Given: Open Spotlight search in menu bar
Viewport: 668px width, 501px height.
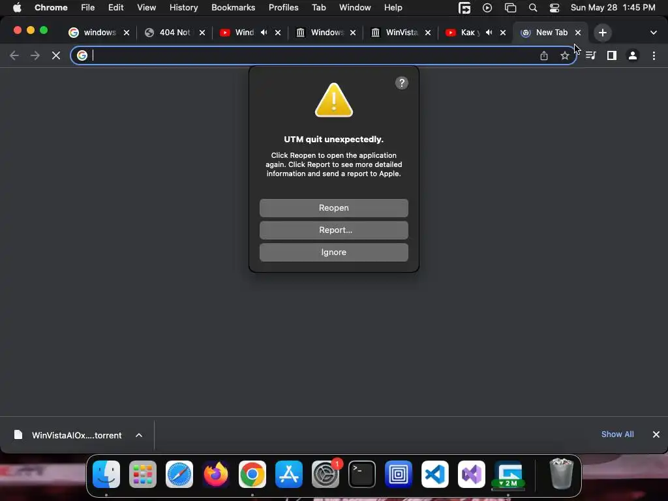Looking at the screenshot, I should pyautogui.click(x=532, y=8).
